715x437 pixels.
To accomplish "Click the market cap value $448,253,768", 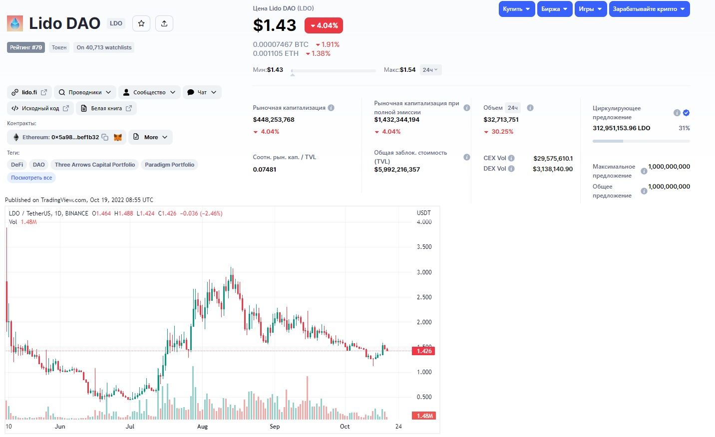I will click(x=274, y=120).
